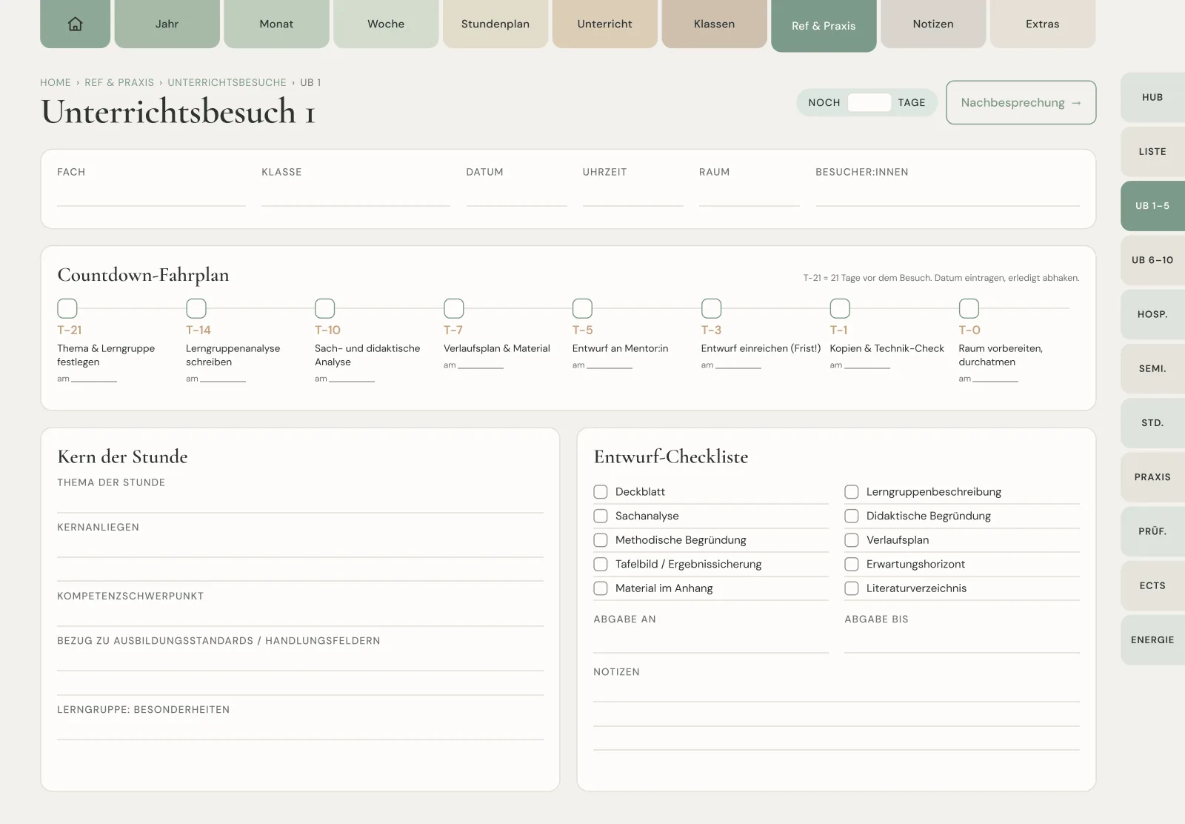Check the T-21 countdown checkbox
This screenshot has height=824, width=1185.
pyautogui.click(x=67, y=308)
